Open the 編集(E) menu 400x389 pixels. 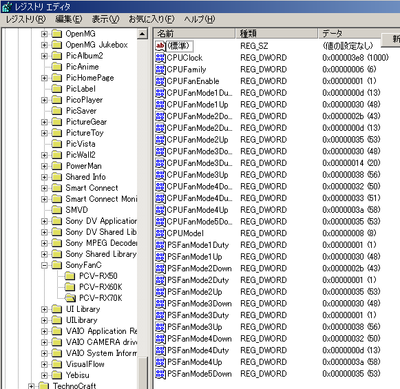69,19
